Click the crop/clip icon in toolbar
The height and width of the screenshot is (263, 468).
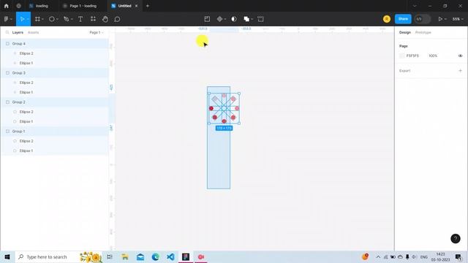pyautogui.click(x=260, y=19)
